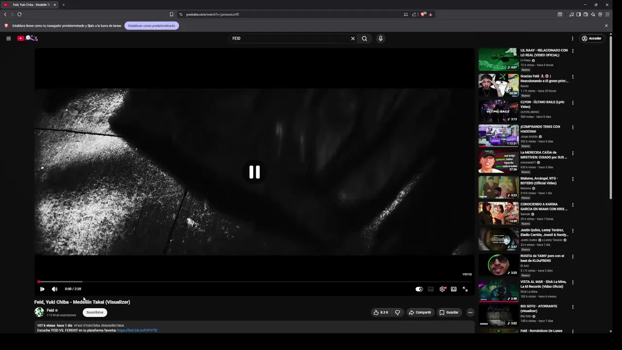Reload the page in Brave

coord(19,14)
